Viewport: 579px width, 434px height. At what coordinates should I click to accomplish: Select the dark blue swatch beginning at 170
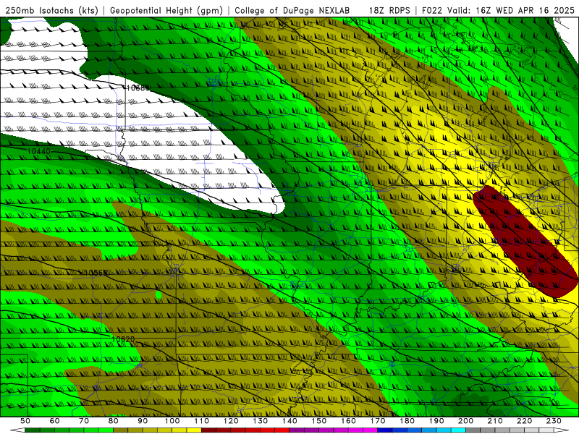(385, 430)
